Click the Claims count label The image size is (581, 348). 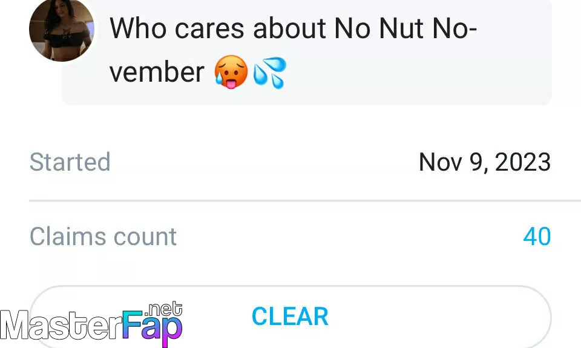tap(103, 237)
